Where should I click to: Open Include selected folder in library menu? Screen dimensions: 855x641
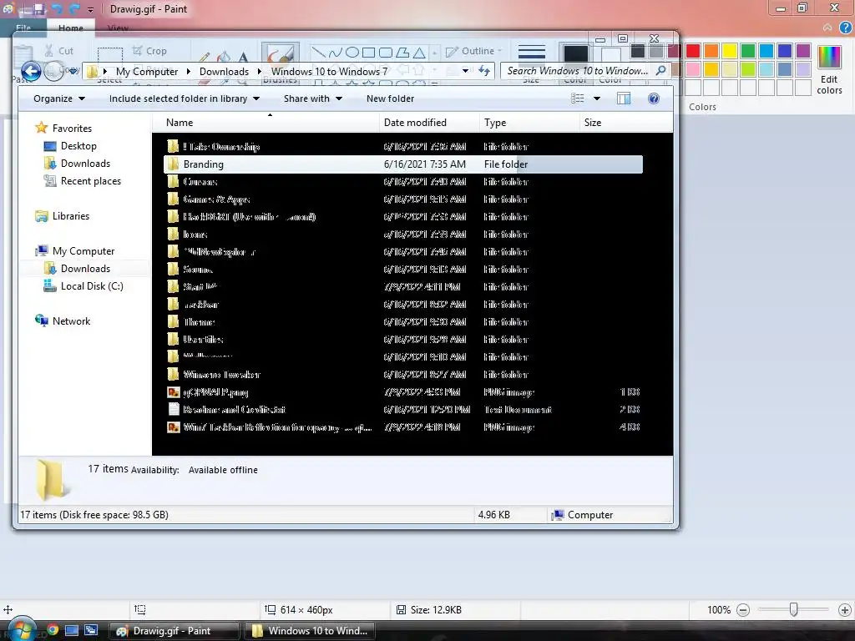[x=184, y=98]
